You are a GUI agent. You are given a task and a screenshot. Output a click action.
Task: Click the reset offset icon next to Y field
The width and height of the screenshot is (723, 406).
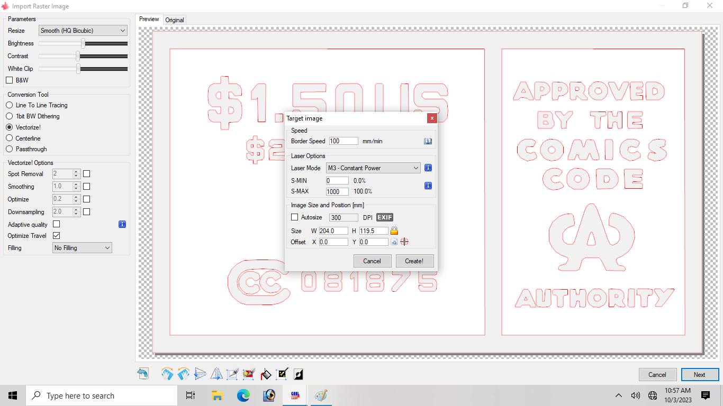[x=394, y=242]
